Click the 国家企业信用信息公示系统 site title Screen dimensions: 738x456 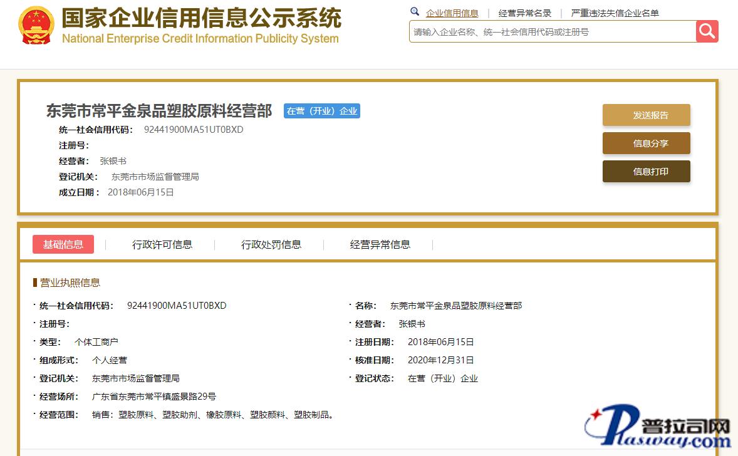point(201,19)
